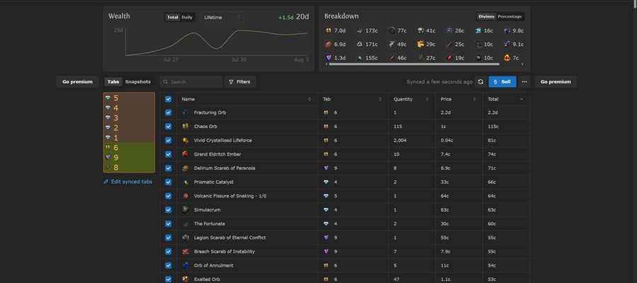Image resolution: width=637 pixels, height=283 pixels.
Task: Open the Lifetime period dropdown
Action: click(222, 18)
